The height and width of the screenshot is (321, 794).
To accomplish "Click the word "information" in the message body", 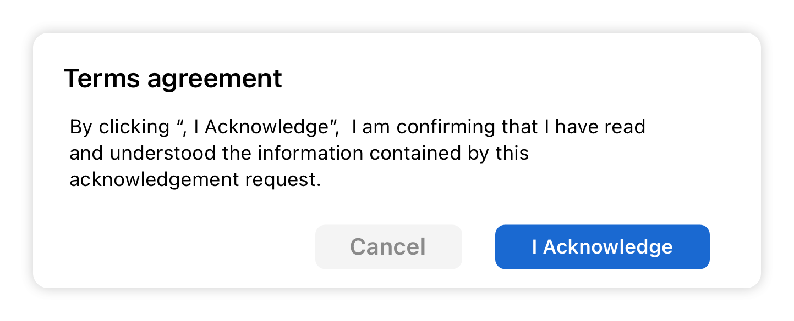I will (x=311, y=153).
